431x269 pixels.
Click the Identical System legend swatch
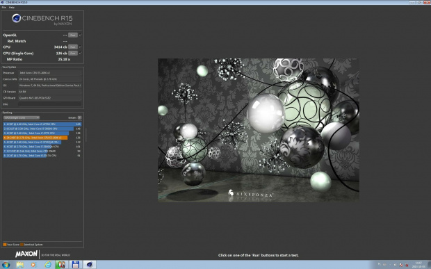click(22, 244)
